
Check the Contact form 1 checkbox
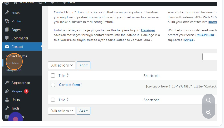(53, 85)
